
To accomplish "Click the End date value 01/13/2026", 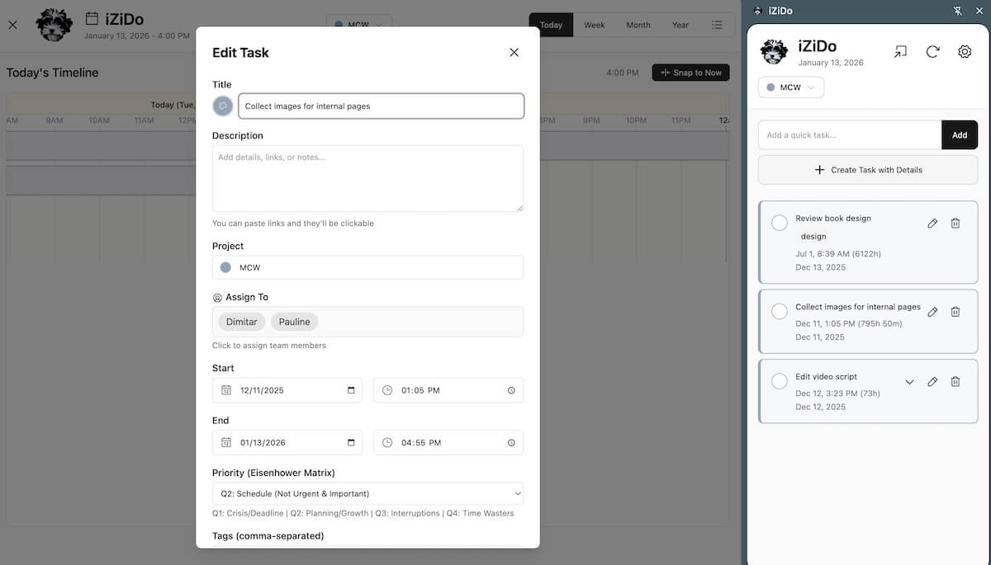I will coord(263,443).
